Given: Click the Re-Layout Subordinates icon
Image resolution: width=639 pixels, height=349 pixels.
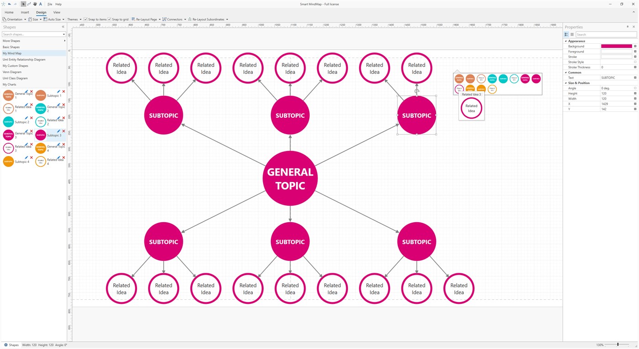Looking at the screenshot, I should (x=190, y=19).
